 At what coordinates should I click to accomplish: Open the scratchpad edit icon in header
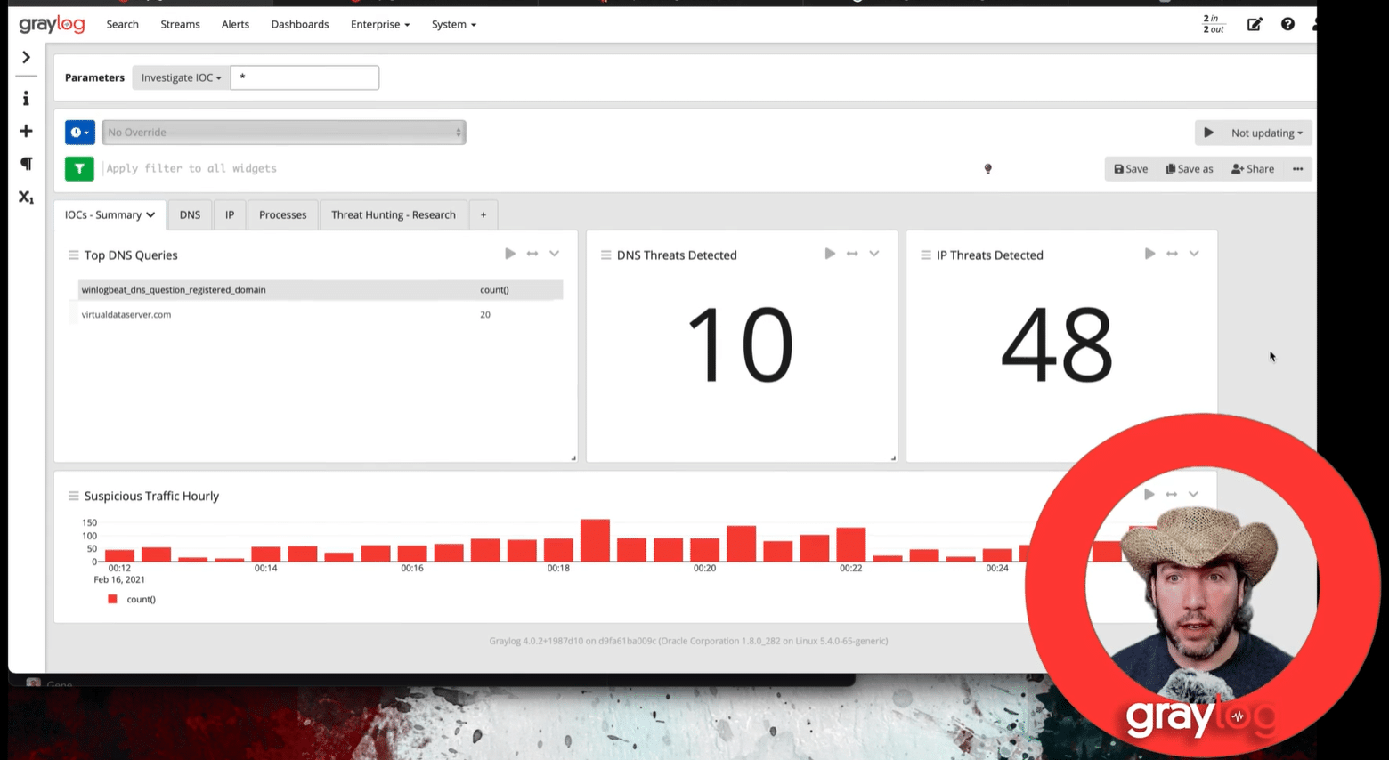tap(1255, 25)
